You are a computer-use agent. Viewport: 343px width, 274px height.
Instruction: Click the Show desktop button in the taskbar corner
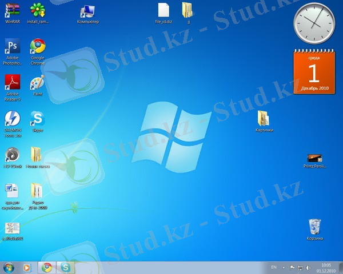pos(341,268)
